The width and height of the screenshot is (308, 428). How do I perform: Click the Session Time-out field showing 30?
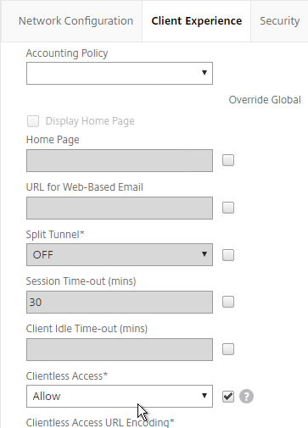[120, 302]
